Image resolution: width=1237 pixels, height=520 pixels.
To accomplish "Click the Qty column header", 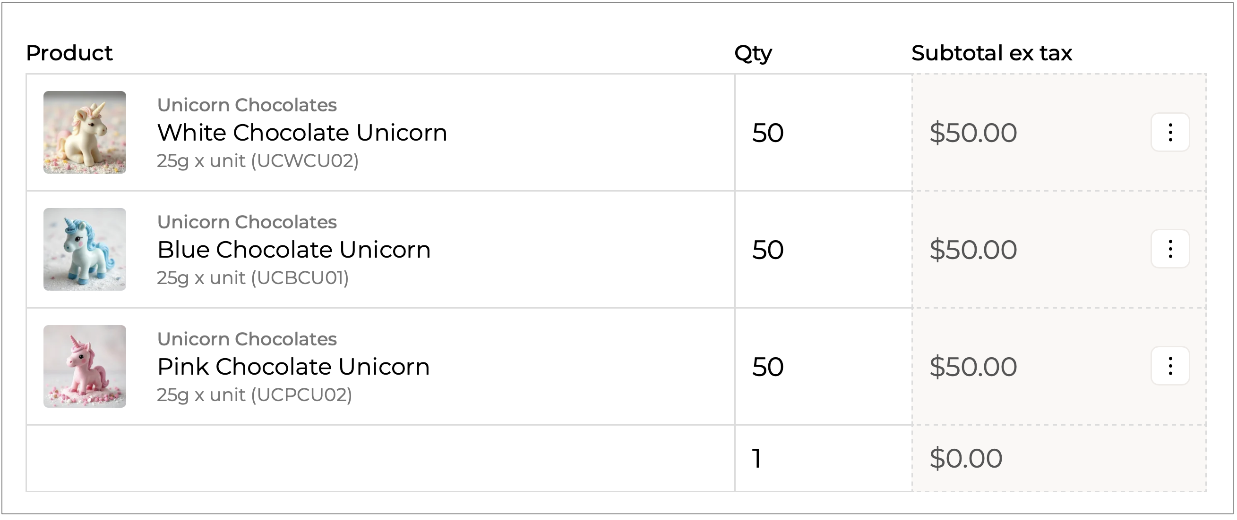I will coord(753,53).
